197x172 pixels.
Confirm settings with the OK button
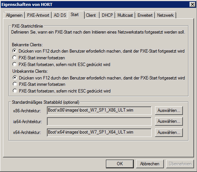tap(120, 164)
